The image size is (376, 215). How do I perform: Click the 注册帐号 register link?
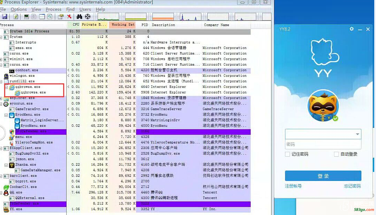pyautogui.click(x=293, y=186)
